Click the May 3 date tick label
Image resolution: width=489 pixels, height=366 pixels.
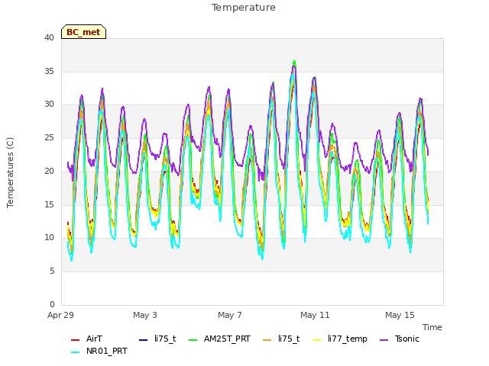(x=145, y=315)
